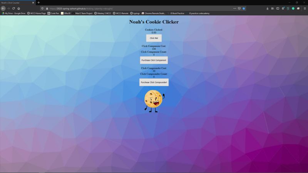Open the Code Pen bookmark
The height and width of the screenshot is (173, 308).
click(53, 13)
